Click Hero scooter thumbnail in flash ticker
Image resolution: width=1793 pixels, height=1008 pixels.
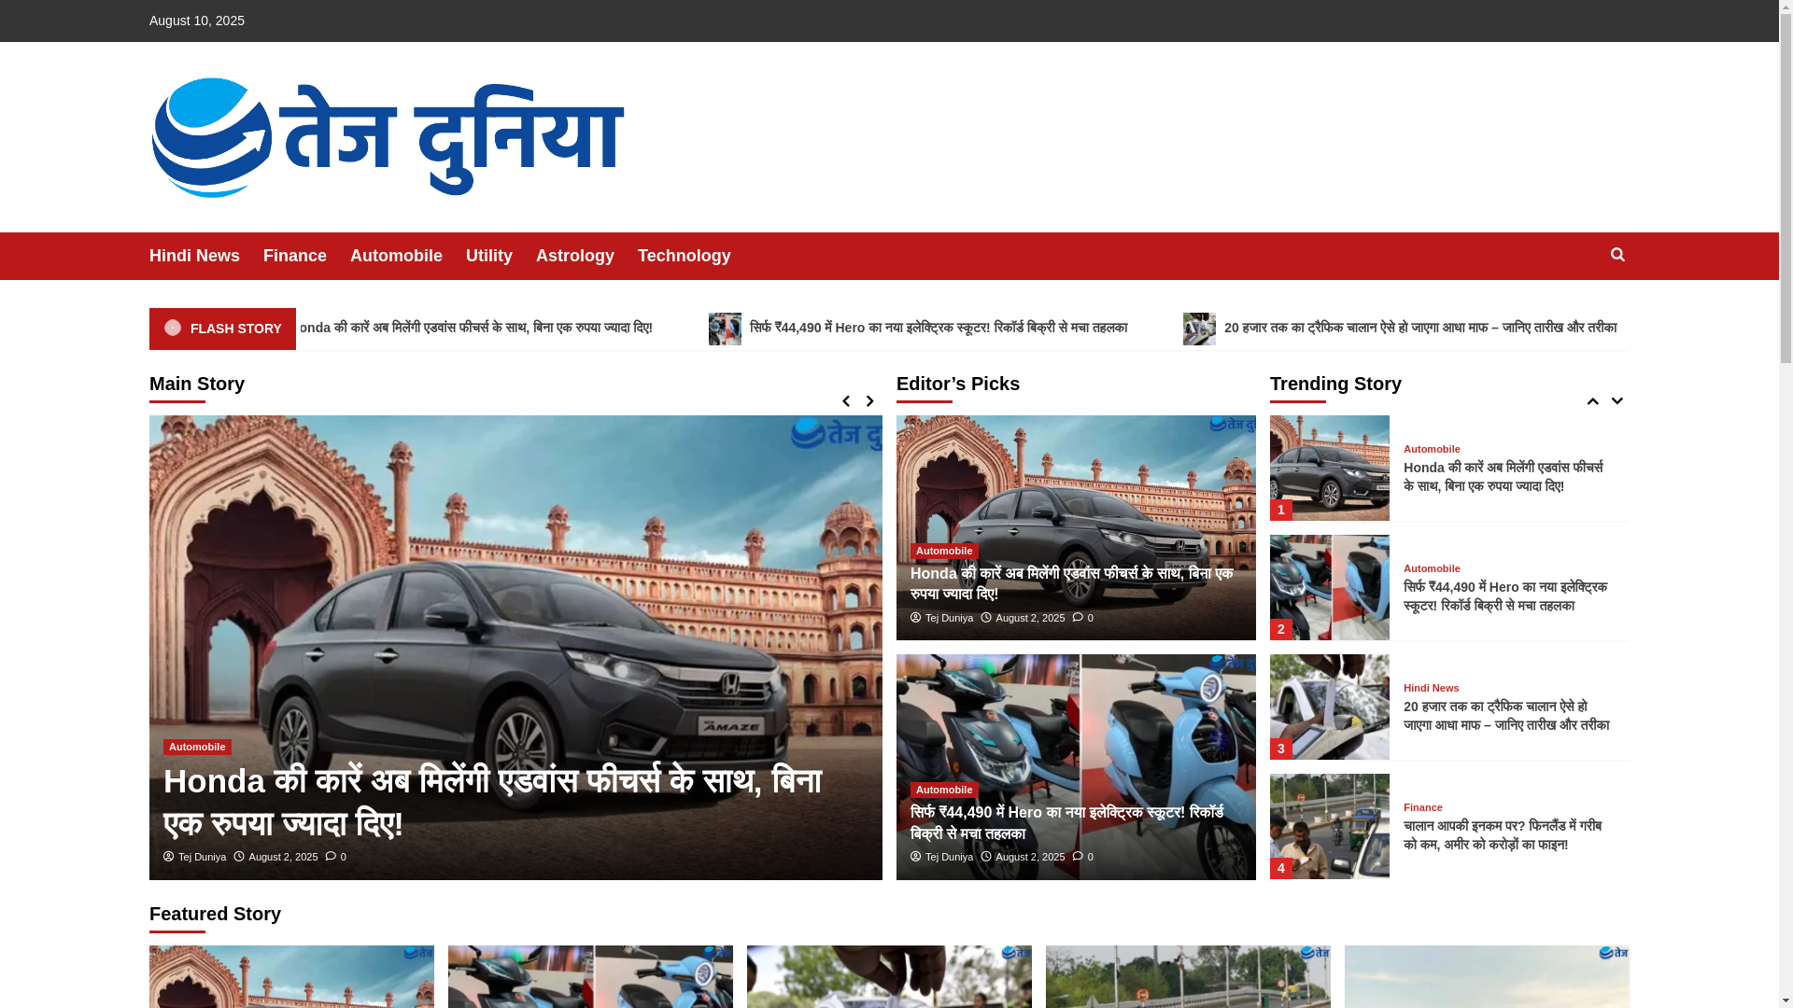click(725, 329)
